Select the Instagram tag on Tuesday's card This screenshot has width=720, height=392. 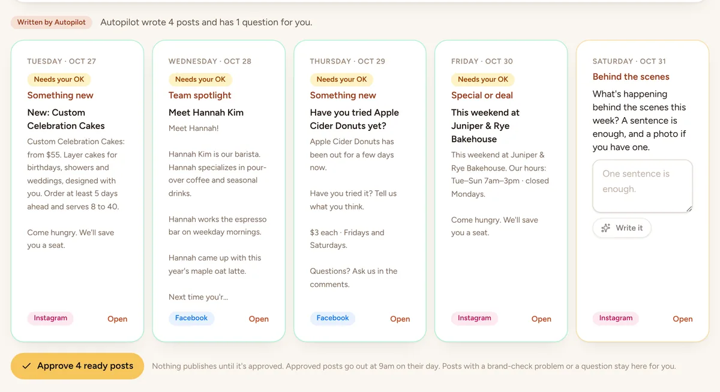[50, 318]
